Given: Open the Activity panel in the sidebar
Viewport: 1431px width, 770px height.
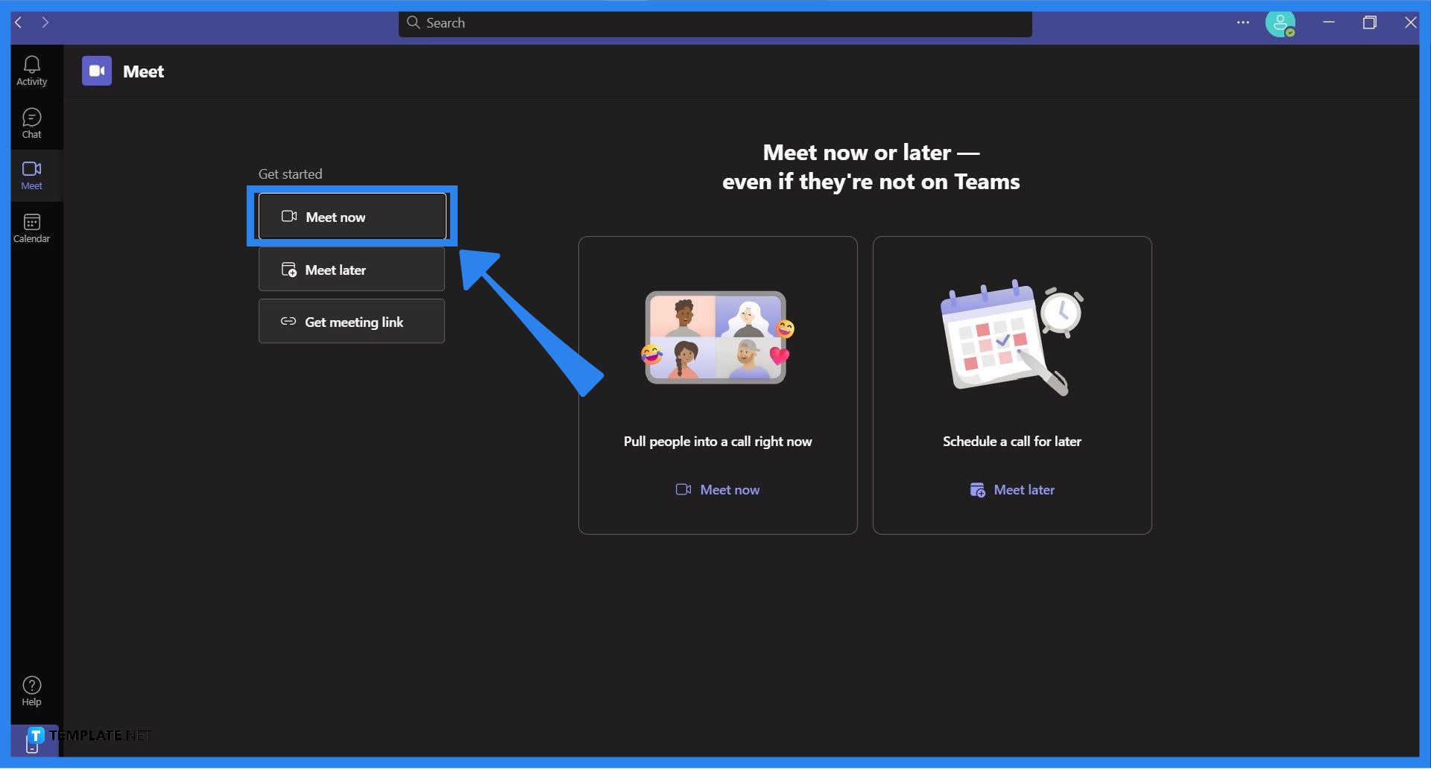Looking at the screenshot, I should click(x=31, y=69).
